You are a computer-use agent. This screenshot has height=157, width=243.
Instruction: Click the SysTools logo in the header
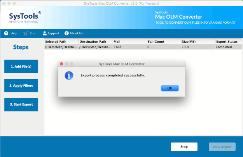point(25,17)
